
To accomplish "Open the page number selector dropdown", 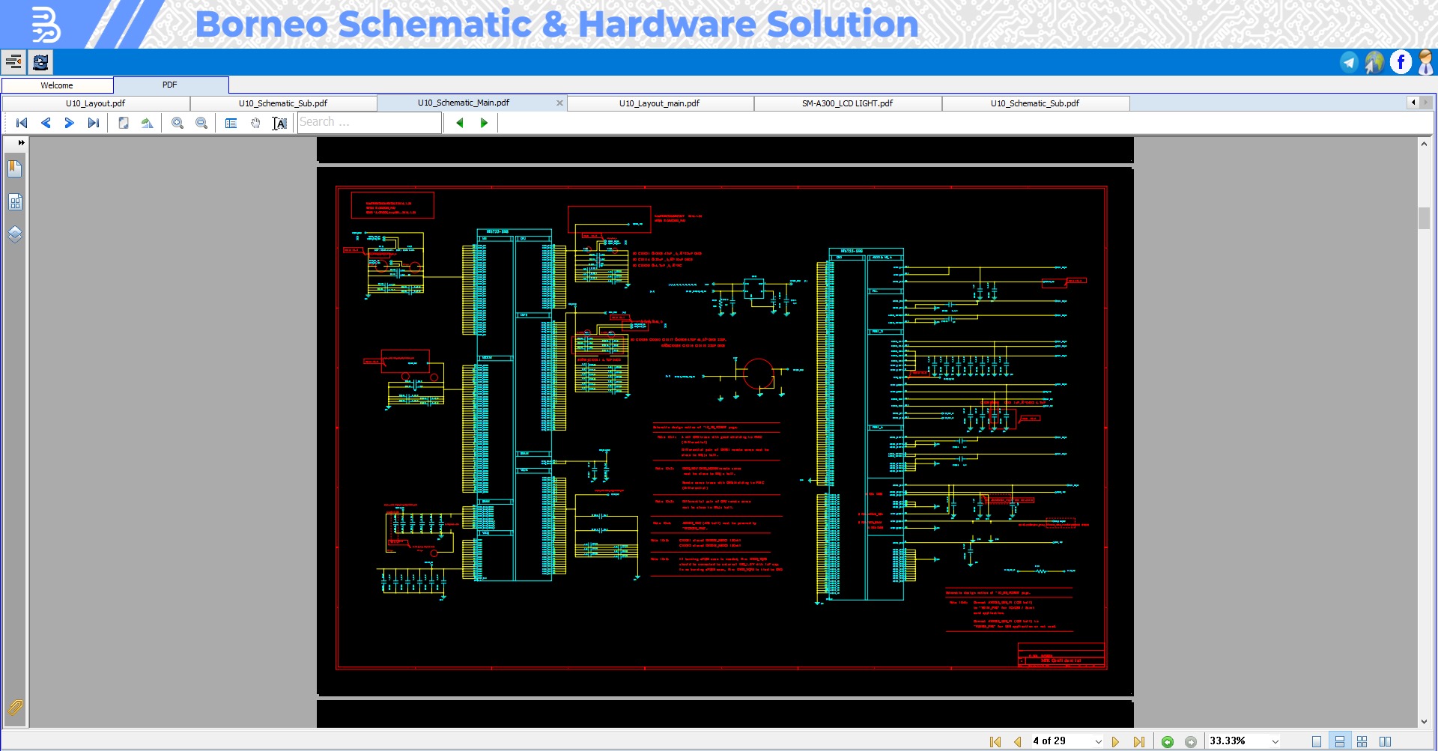I will pos(1098,741).
